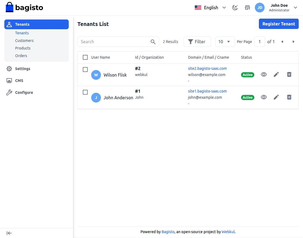Toggle dark mode moon icon
Screen dimensions: 303x238
pyautogui.click(x=235, y=8)
